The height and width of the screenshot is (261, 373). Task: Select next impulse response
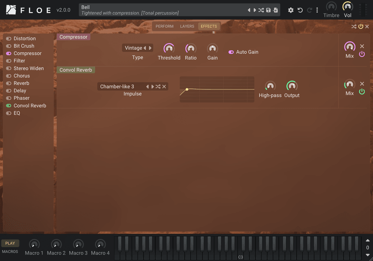click(152, 87)
